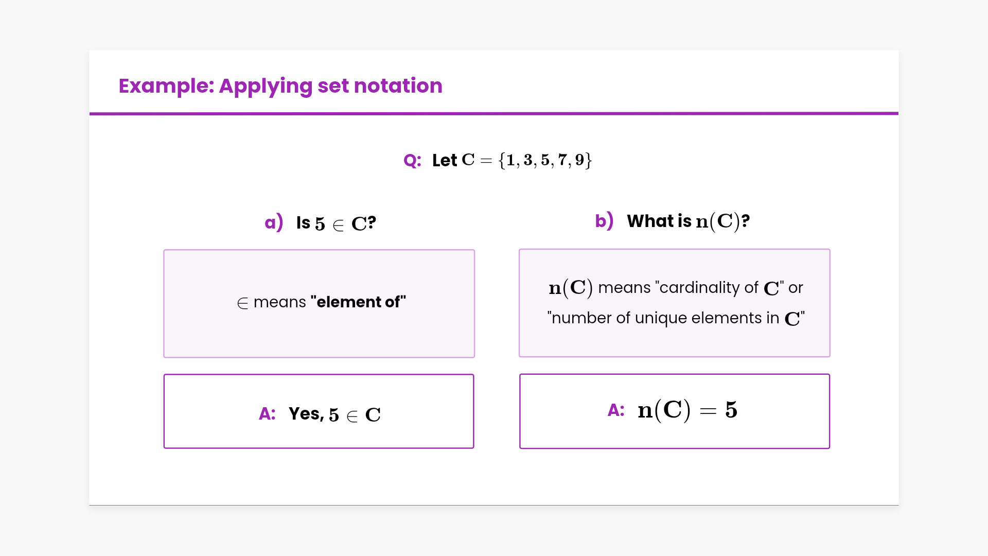Click the "n(C)" in the right answer box
The height and width of the screenshot is (556, 988).
664,410
